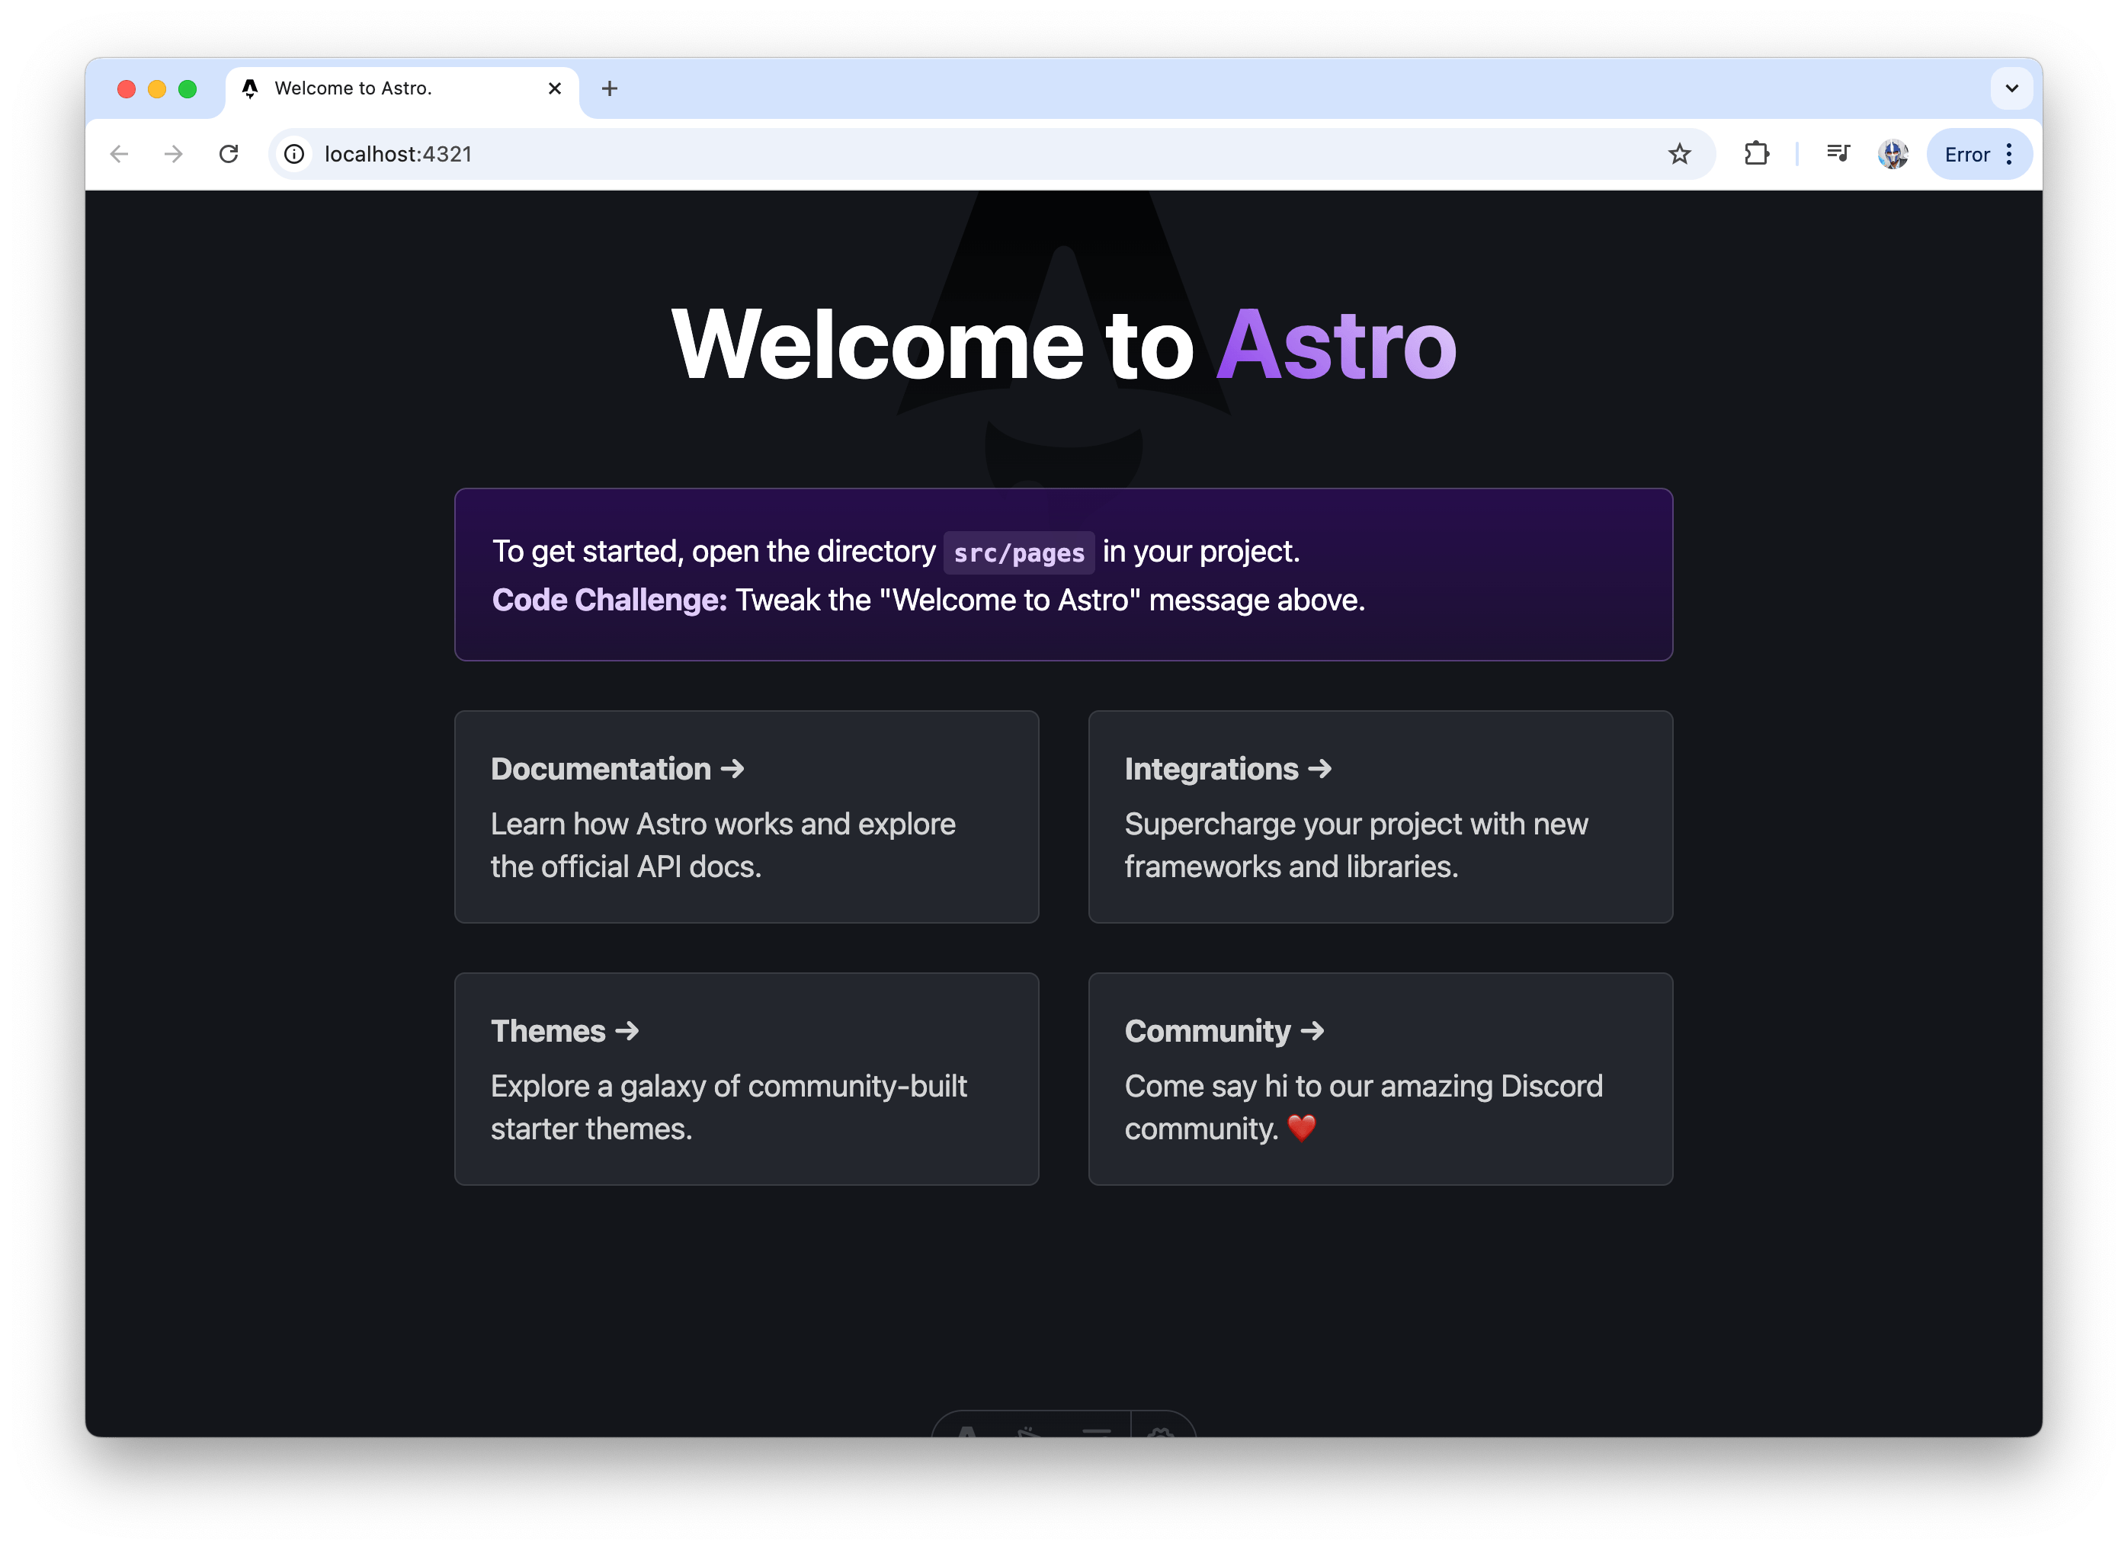Click "Supercharge your project" description text
Screen dimensions: 2128x1550
[x=1356, y=844]
